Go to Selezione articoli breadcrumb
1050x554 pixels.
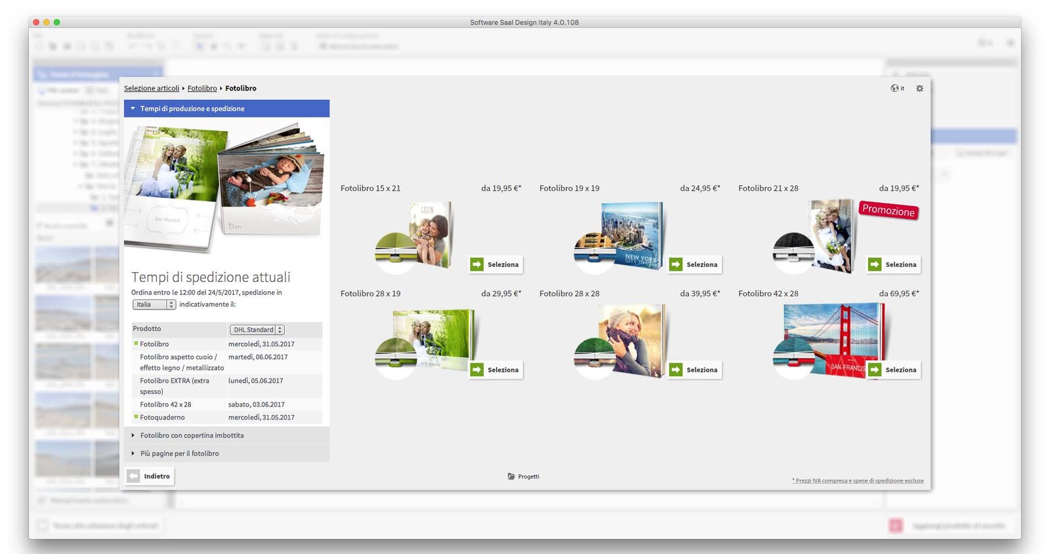[151, 89]
